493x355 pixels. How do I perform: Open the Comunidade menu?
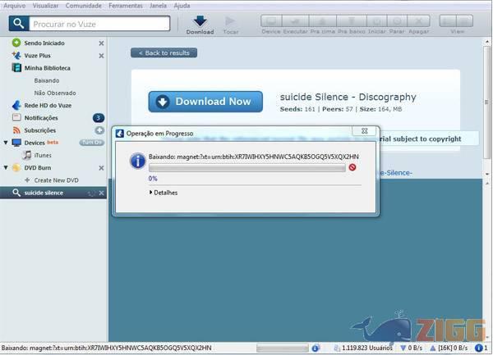click(x=84, y=6)
